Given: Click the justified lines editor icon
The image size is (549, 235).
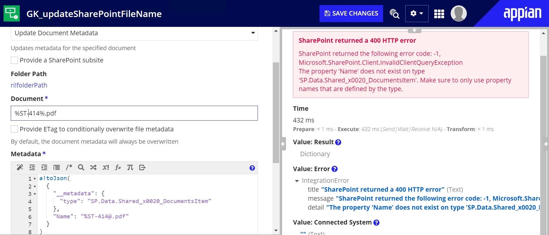Looking at the screenshot, I should point(56,168).
